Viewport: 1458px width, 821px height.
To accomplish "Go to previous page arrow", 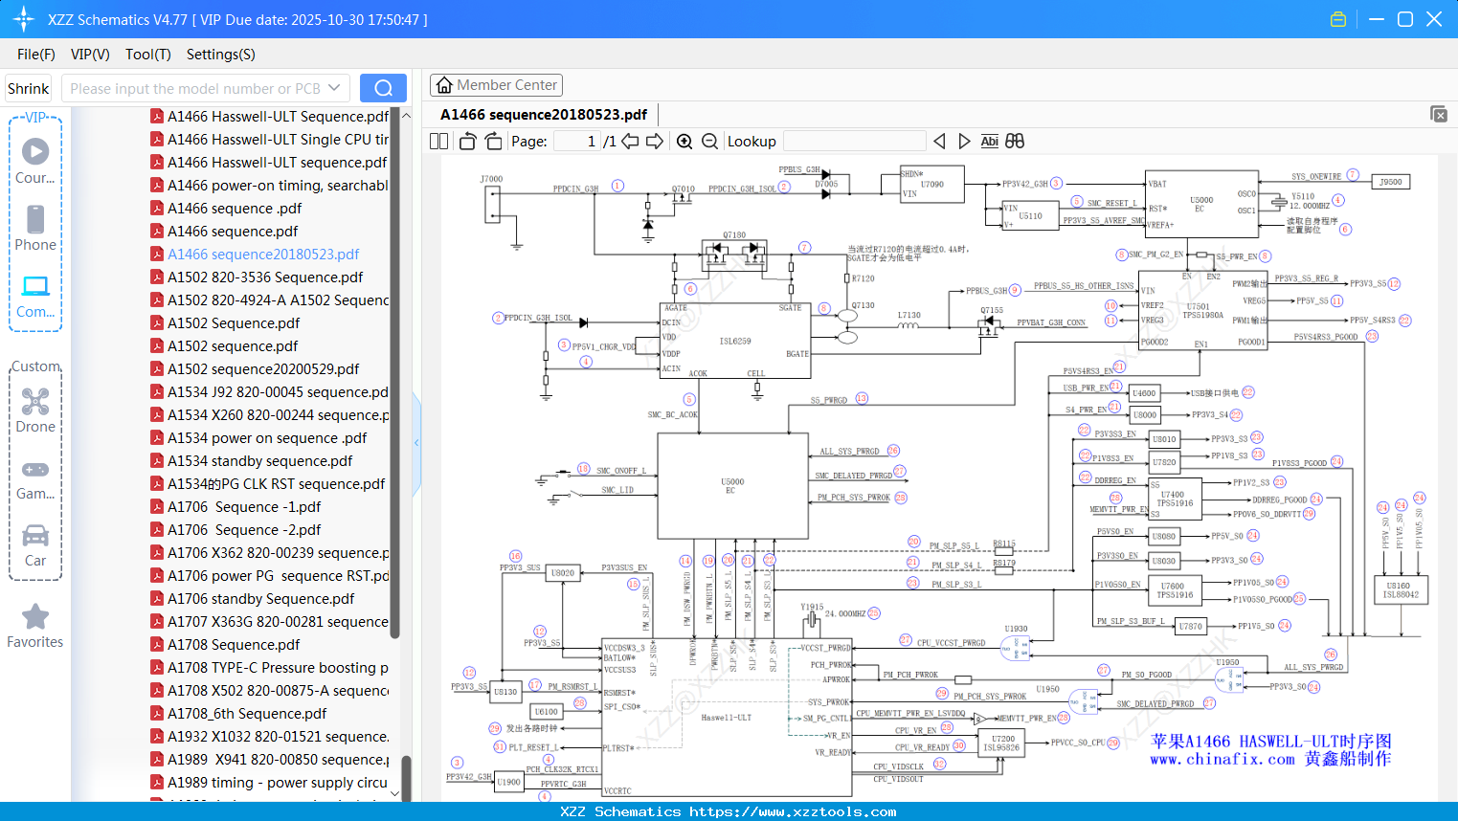I will (x=630, y=142).
